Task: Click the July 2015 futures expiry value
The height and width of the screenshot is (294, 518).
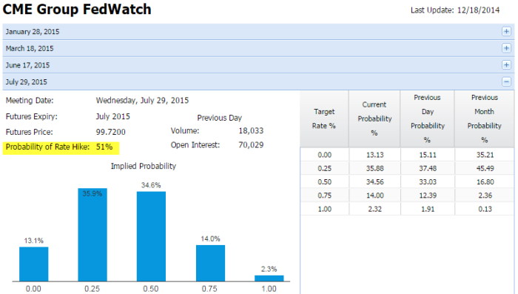Action: (x=113, y=116)
